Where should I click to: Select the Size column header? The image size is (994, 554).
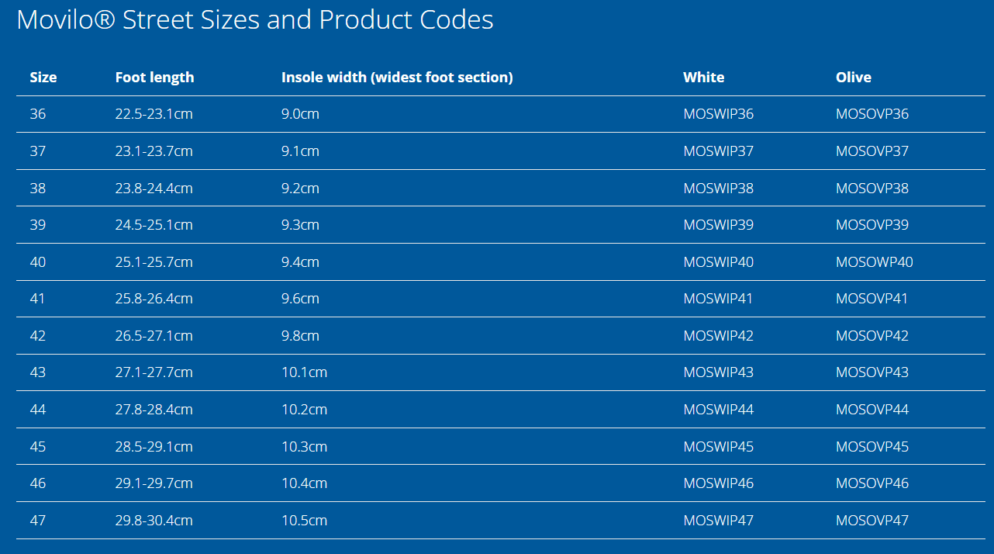coord(43,78)
